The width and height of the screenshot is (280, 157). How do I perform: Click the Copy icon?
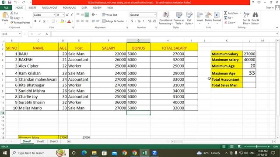[x=12, y=18]
